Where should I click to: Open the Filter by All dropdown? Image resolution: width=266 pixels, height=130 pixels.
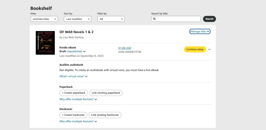coord(111,19)
